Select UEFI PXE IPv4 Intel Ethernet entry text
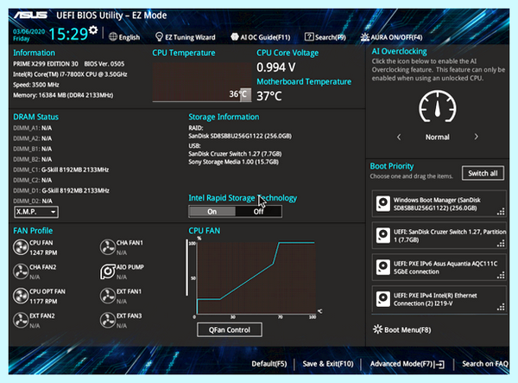Image resolution: width=518 pixels, height=383 pixels. click(435, 299)
